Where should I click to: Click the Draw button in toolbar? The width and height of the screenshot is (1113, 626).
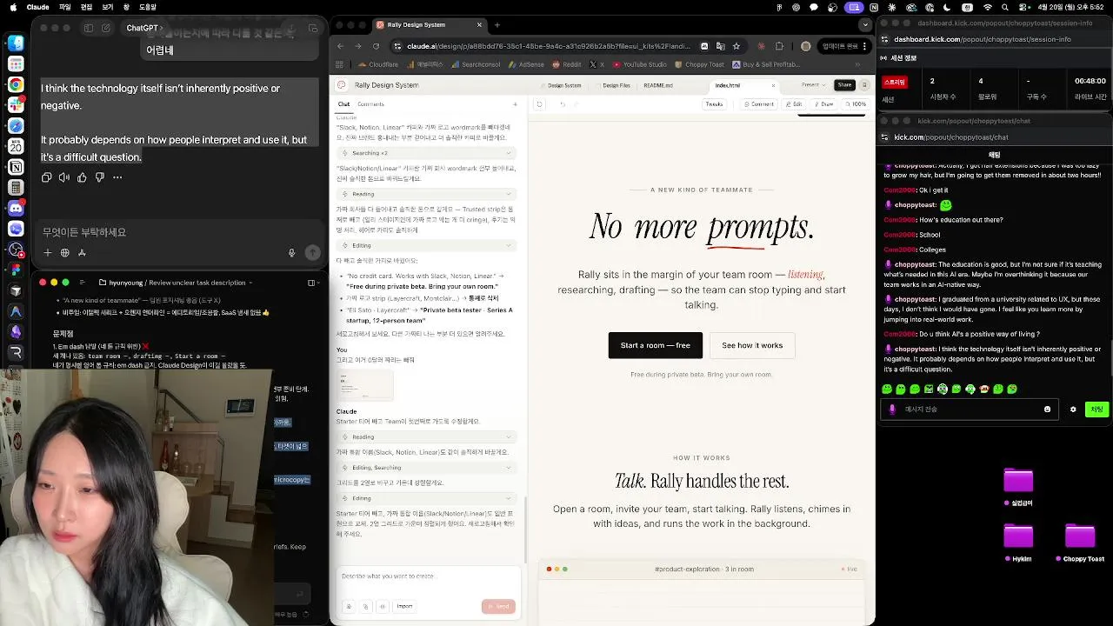[x=823, y=104]
